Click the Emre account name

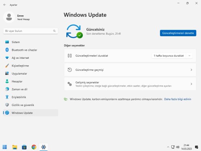pyautogui.click(x=21, y=16)
